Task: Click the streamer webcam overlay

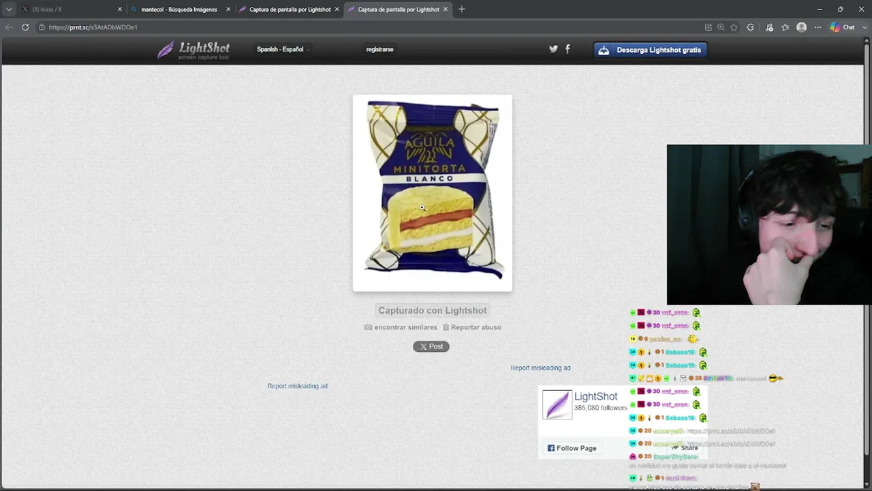Action: [x=769, y=224]
